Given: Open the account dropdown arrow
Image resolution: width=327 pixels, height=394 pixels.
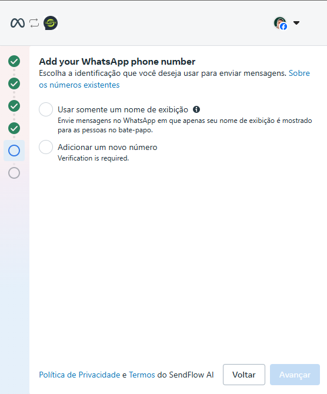Looking at the screenshot, I should click(x=296, y=23).
